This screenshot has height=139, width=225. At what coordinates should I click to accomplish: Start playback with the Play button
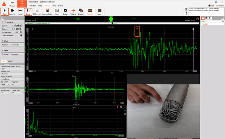(x=5, y=11)
